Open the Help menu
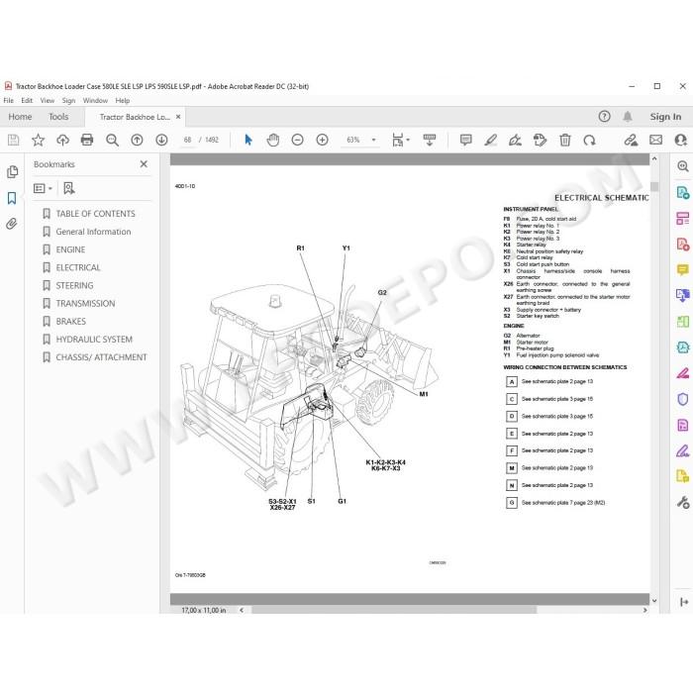The width and height of the screenshot is (693, 693). [x=123, y=100]
